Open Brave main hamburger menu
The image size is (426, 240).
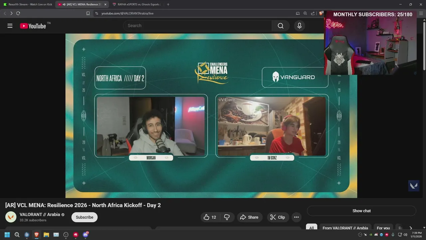[421, 13]
